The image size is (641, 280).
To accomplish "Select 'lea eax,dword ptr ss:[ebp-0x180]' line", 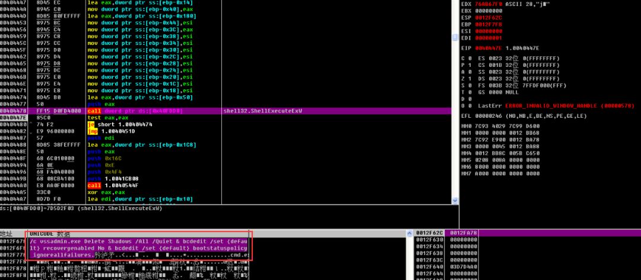I will click(142, 17).
